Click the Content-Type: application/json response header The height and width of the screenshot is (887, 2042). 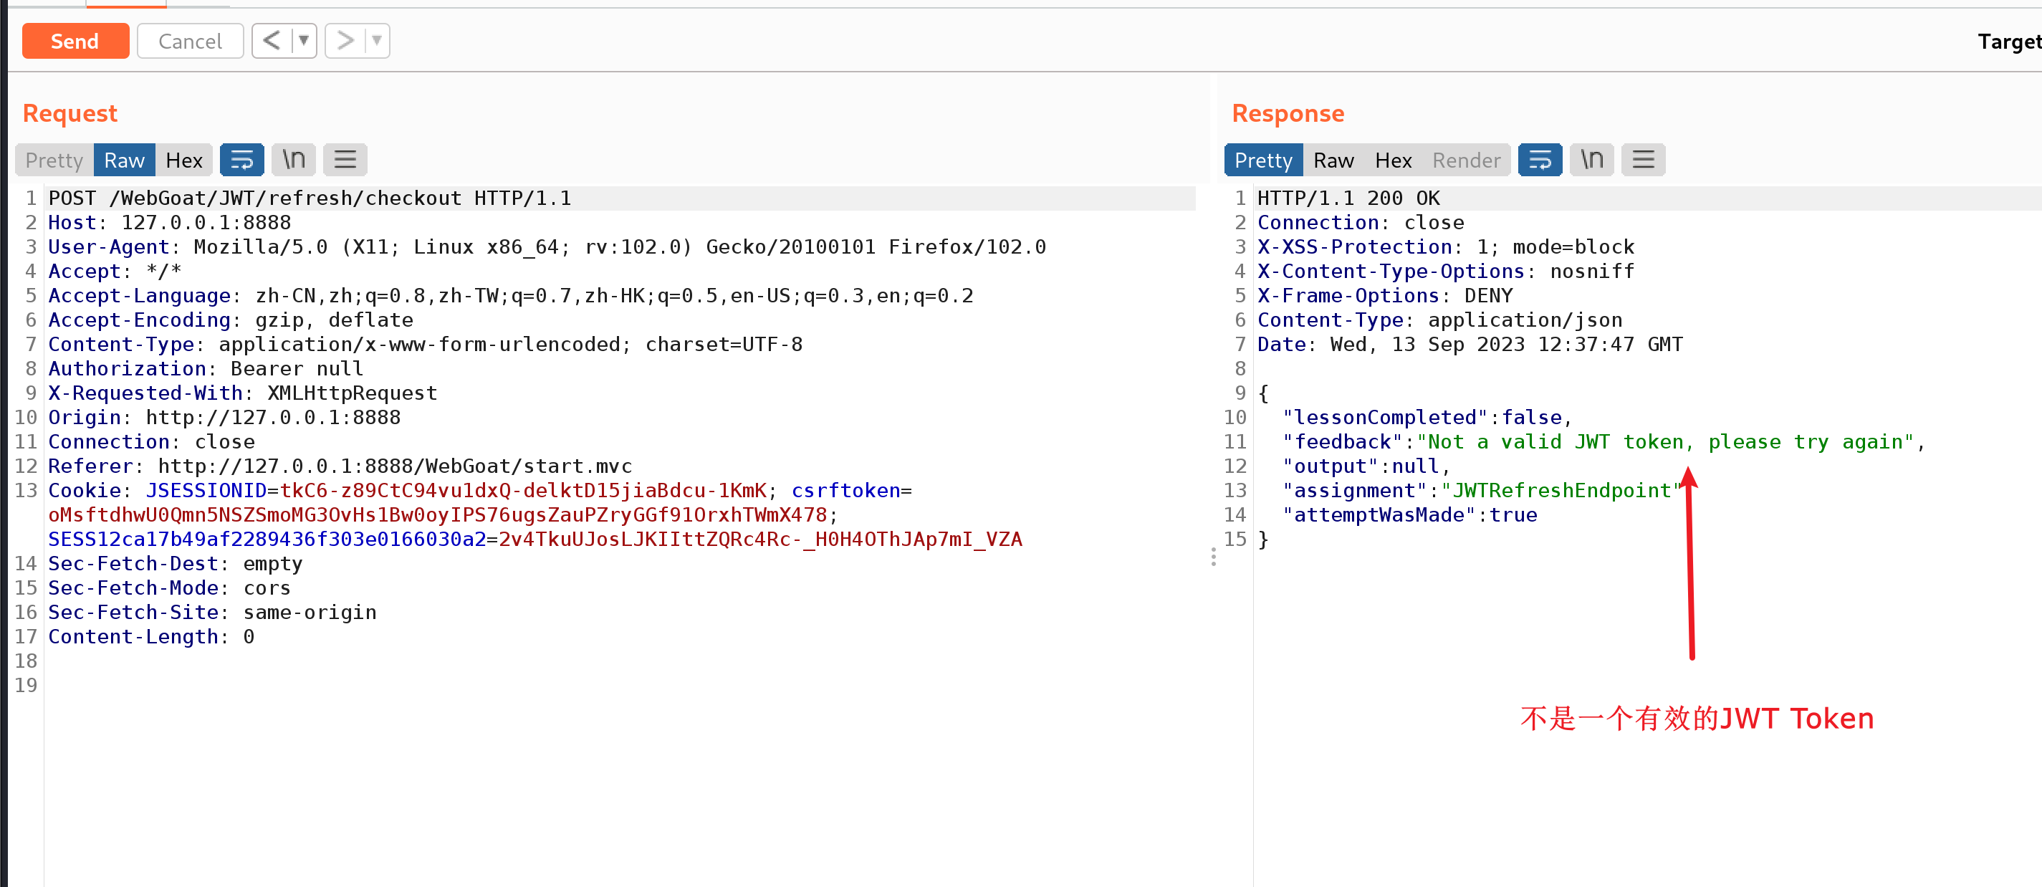tap(1439, 320)
